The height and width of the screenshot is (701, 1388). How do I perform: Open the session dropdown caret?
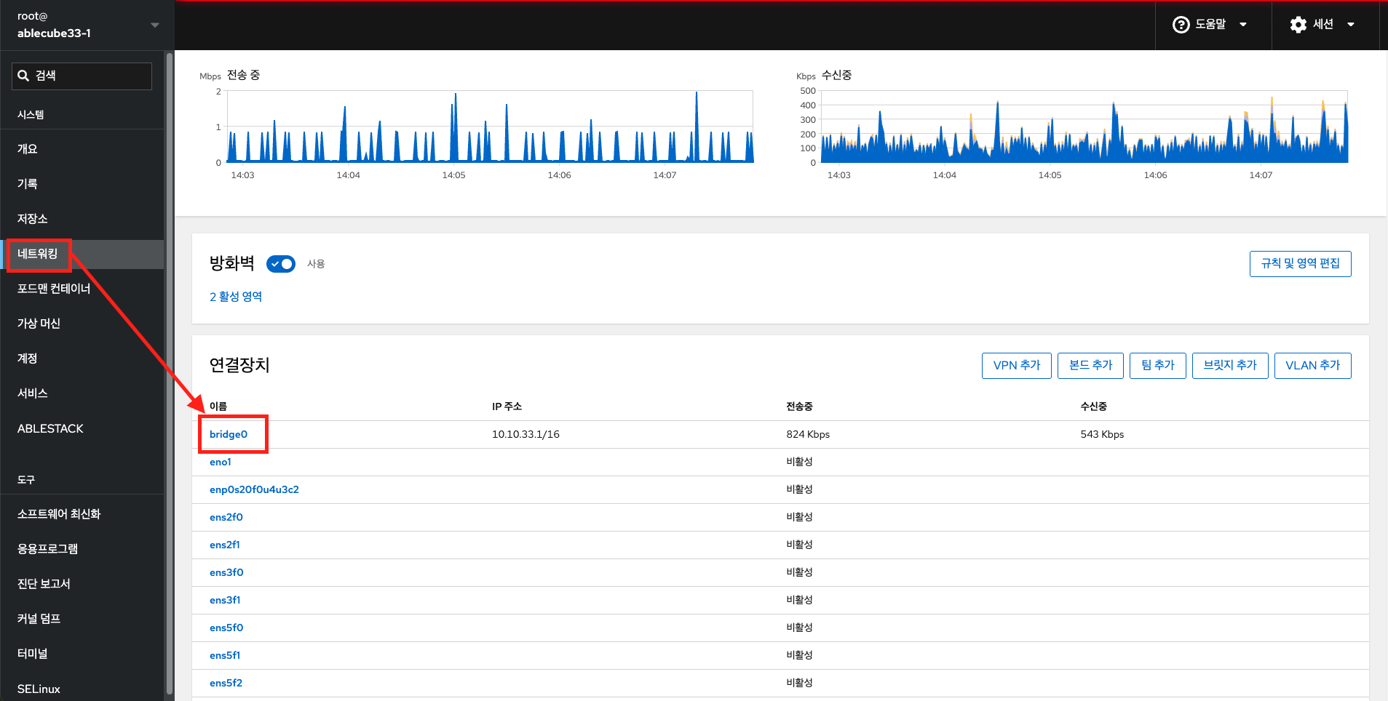(1351, 25)
